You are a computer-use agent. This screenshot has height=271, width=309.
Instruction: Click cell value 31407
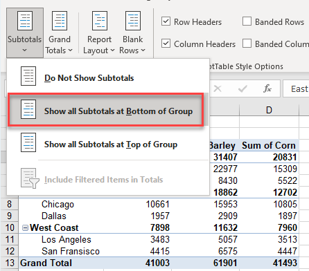click(x=225, y=157)
